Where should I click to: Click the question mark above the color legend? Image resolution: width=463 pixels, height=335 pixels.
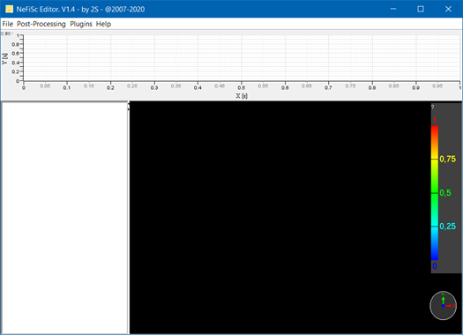(x=433, y=107)
